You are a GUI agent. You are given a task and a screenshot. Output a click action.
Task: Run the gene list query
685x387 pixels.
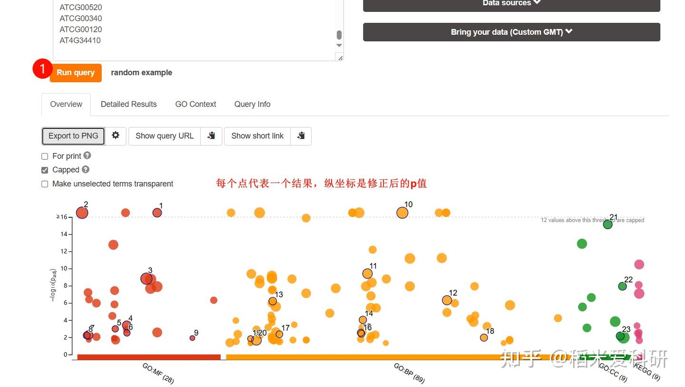point(75,73)
